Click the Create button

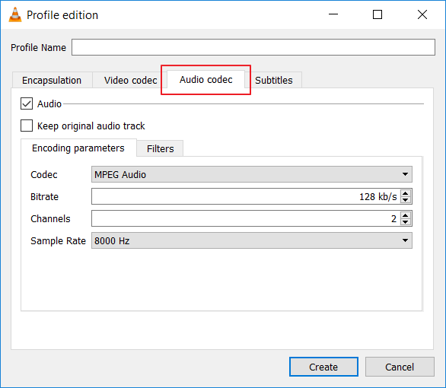click(323, 367)
